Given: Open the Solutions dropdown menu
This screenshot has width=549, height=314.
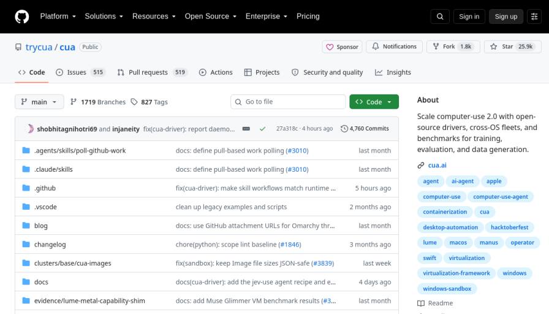Looking at the screenshot, I should pyautogui.click(x=104, y=17).
